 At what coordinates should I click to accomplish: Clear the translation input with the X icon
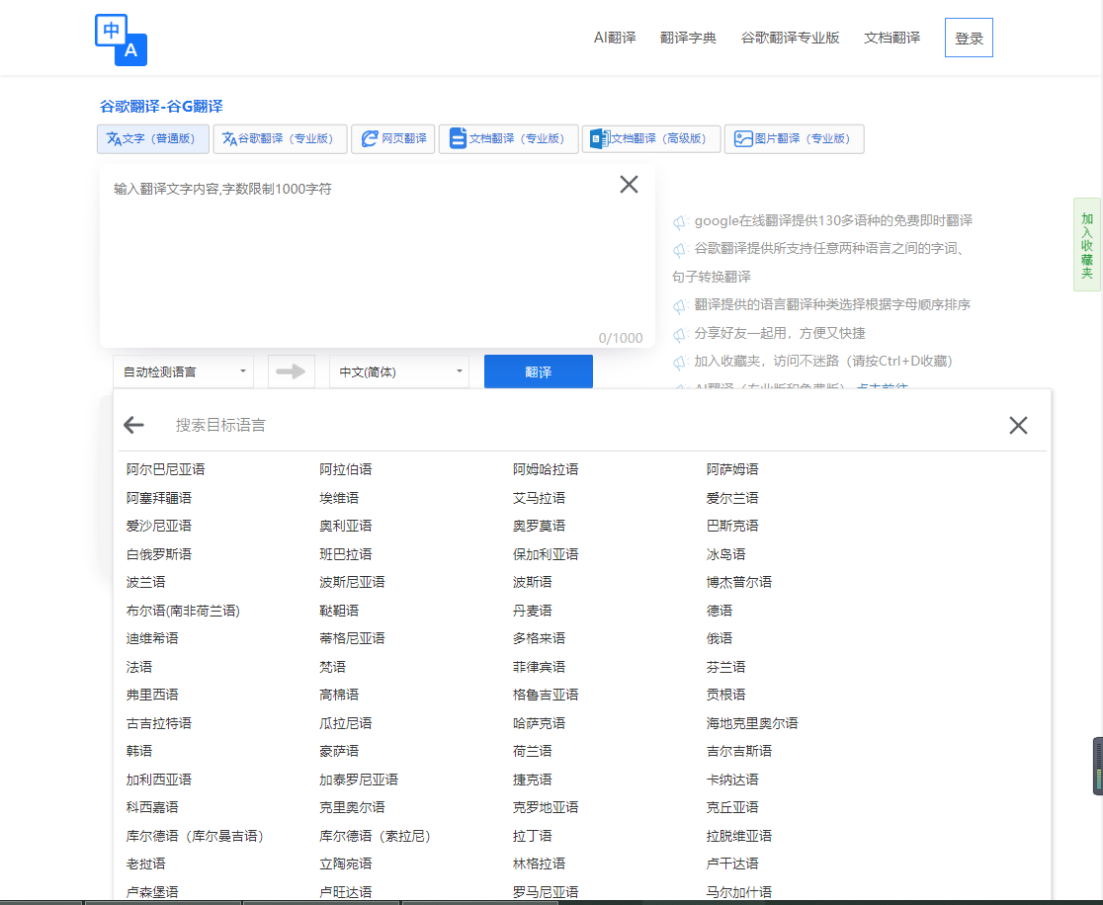click(629, 184)
